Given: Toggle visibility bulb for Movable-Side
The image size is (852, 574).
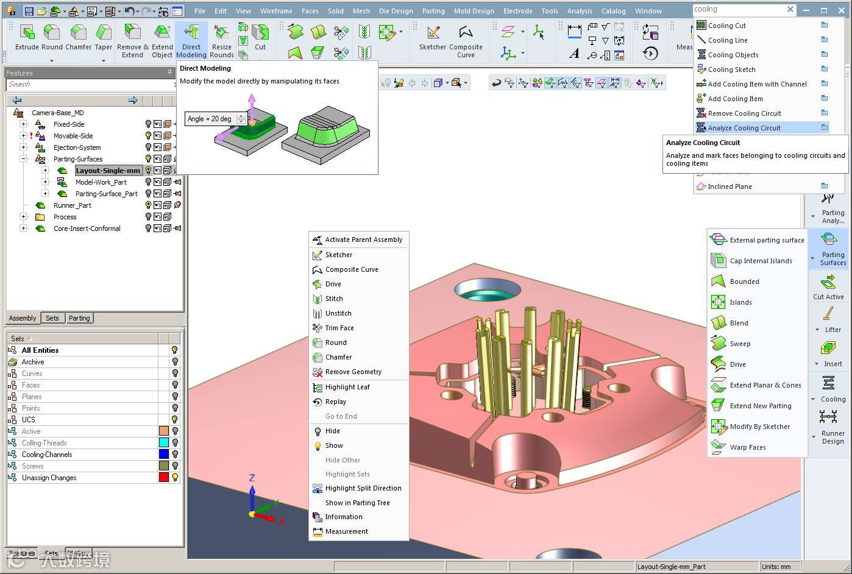Looking at the screenshot, I should (147, 136).
